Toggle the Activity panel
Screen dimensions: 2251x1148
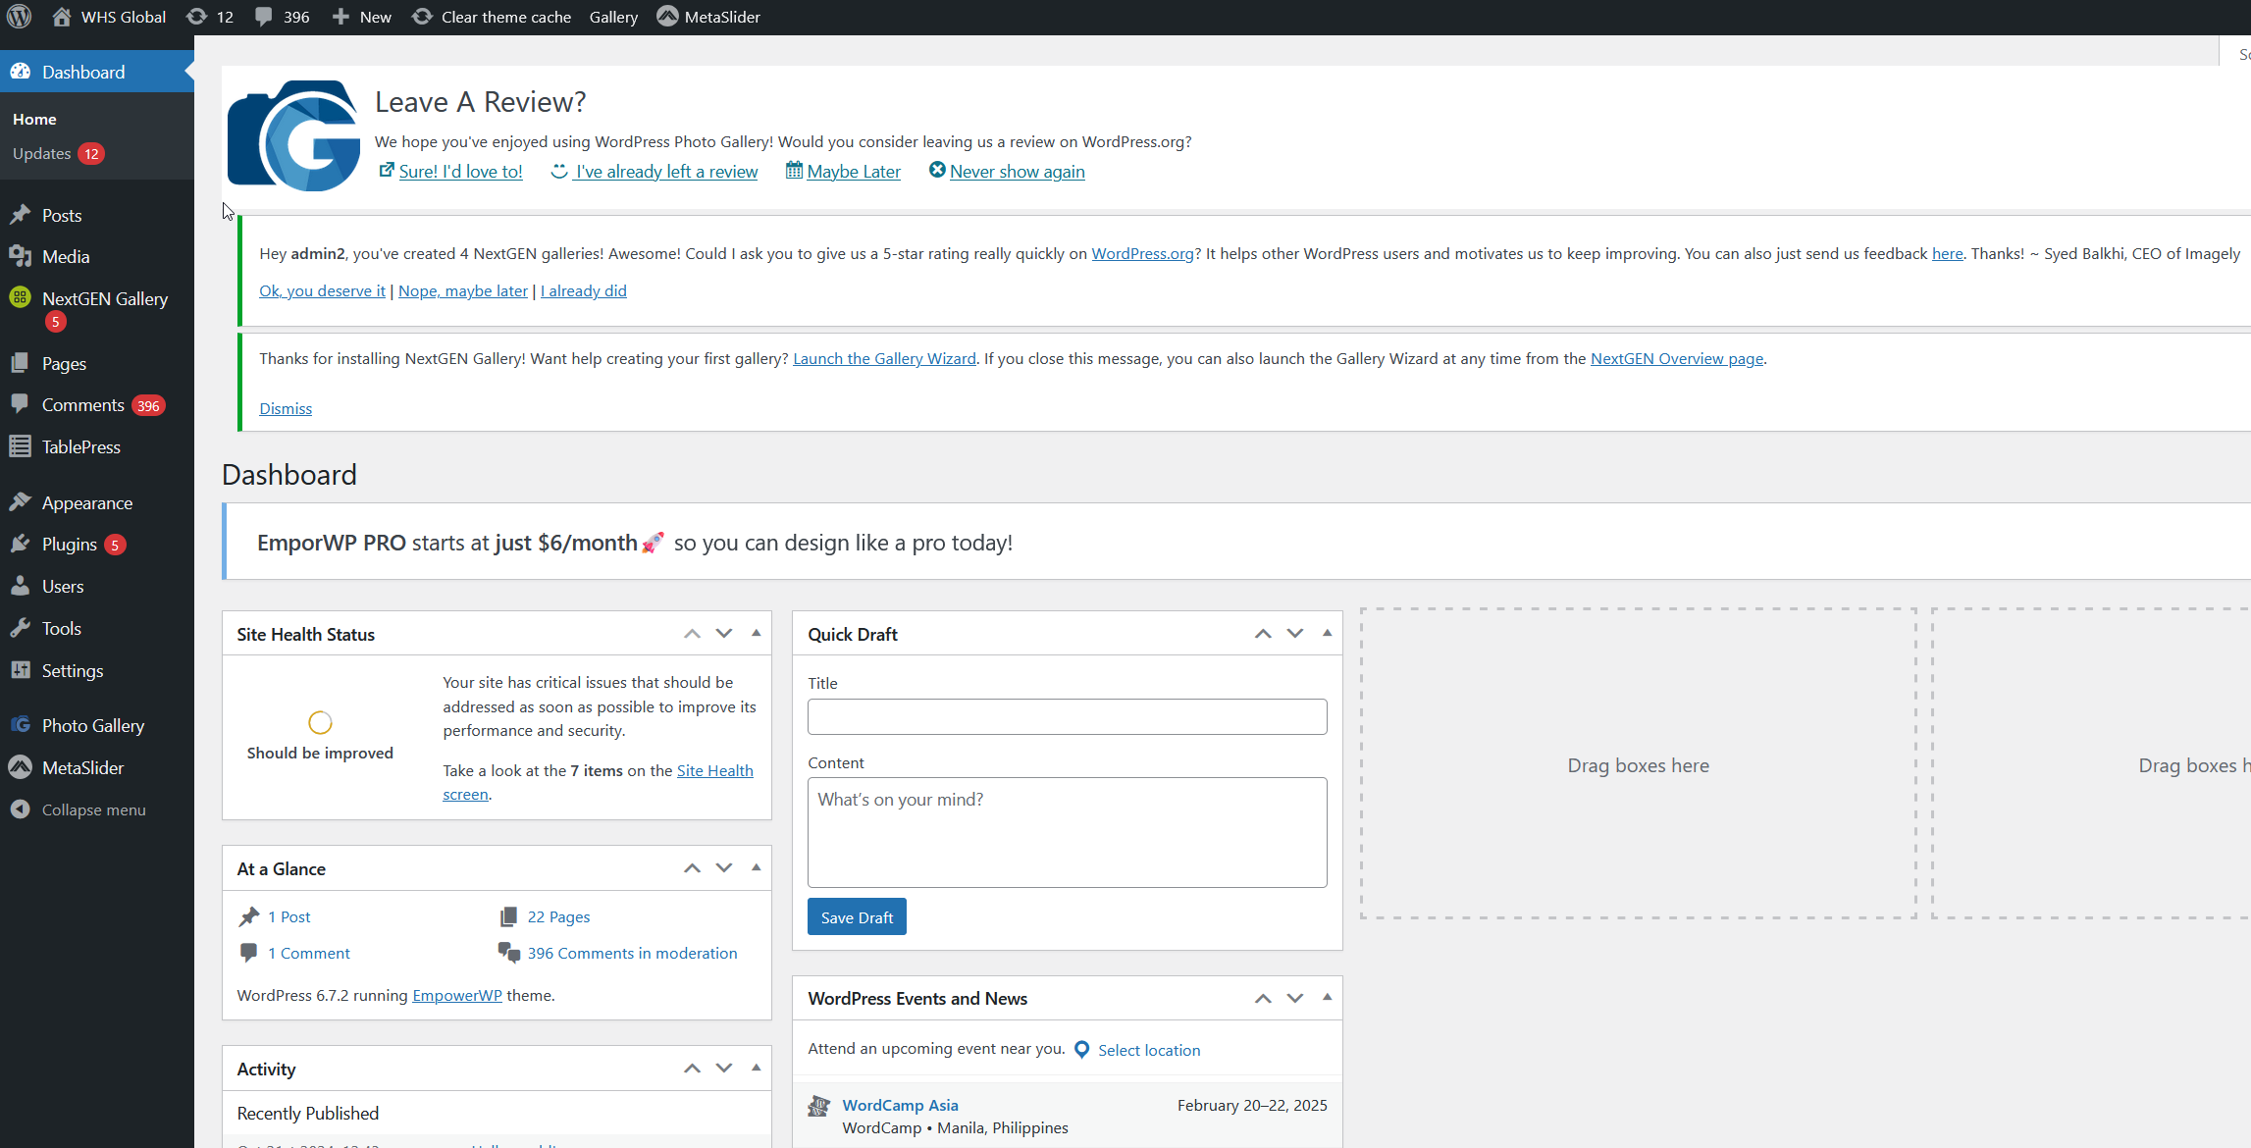tap(756, 1069)
